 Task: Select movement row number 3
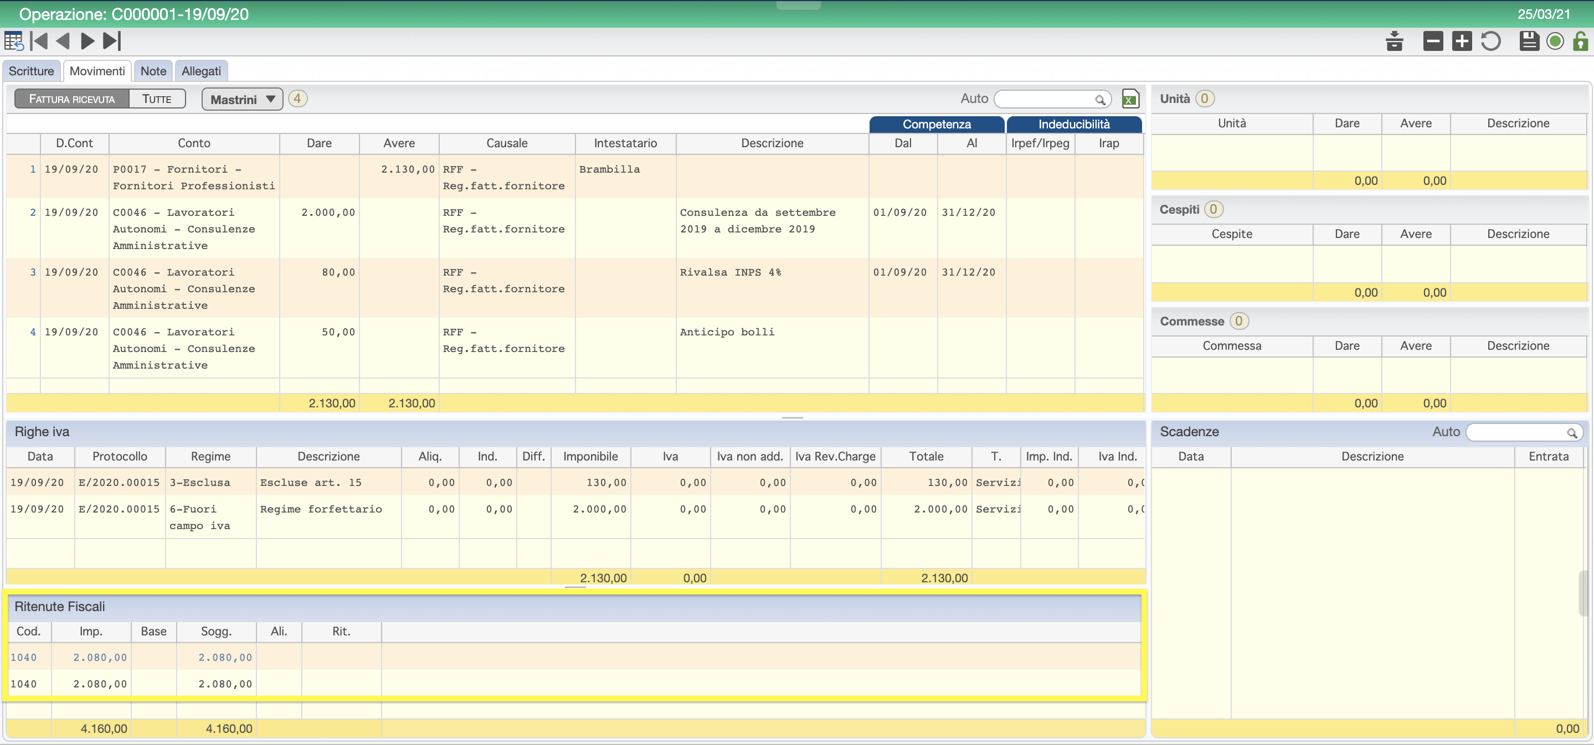[33, 273]
